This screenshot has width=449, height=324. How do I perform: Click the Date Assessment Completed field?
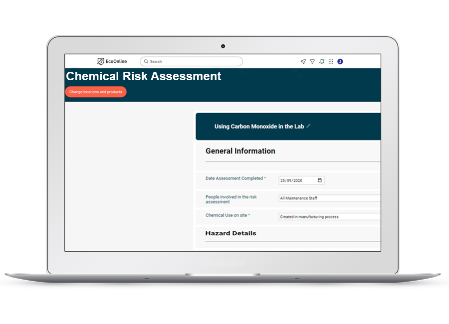coord(301,180)
